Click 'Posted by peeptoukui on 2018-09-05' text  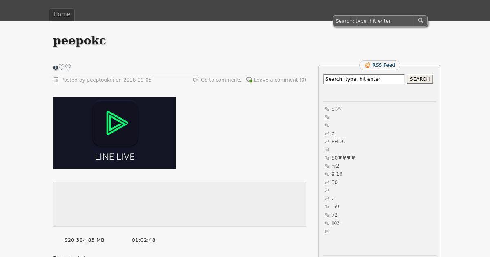(106, 80)
